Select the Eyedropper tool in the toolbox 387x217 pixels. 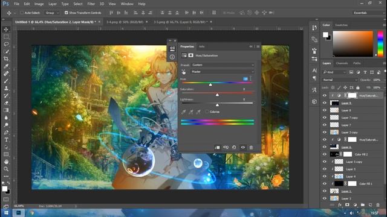pyautogui.click(x=6, y=66)
